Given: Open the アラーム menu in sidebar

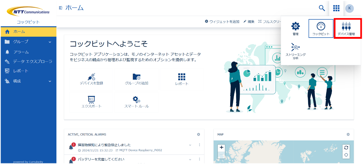Looking at the screenshot, I should (21, 52).
